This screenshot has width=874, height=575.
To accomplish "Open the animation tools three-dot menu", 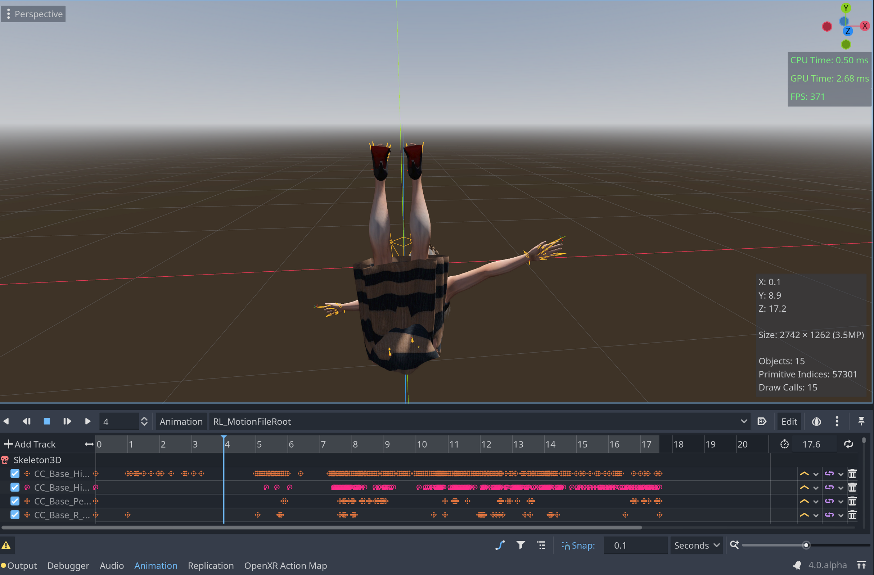I will coord(837,421).
